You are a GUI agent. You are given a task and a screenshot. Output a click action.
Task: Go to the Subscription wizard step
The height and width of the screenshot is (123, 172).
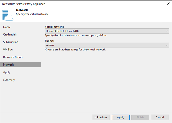(11, 42)
